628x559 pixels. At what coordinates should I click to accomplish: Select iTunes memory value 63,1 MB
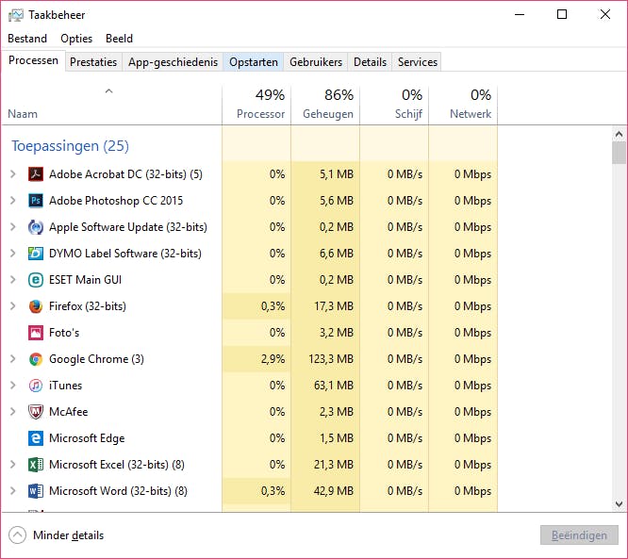point(334,386)
